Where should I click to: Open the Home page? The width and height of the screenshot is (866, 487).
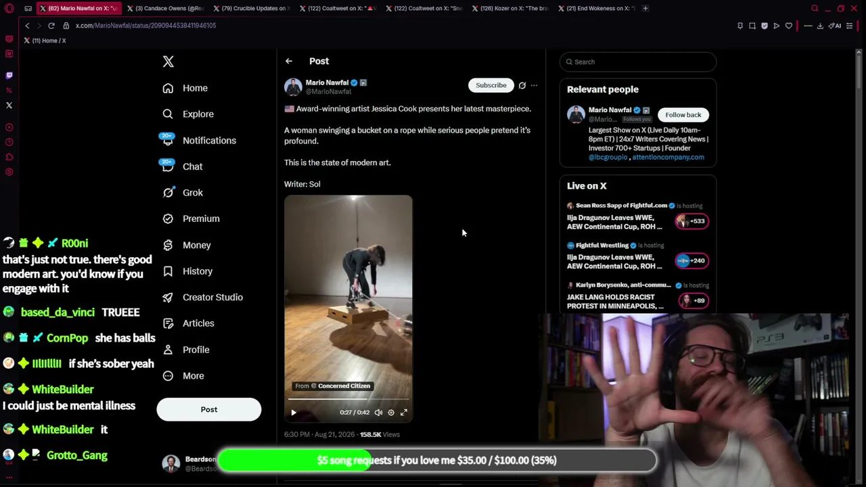tap(185, 88)
